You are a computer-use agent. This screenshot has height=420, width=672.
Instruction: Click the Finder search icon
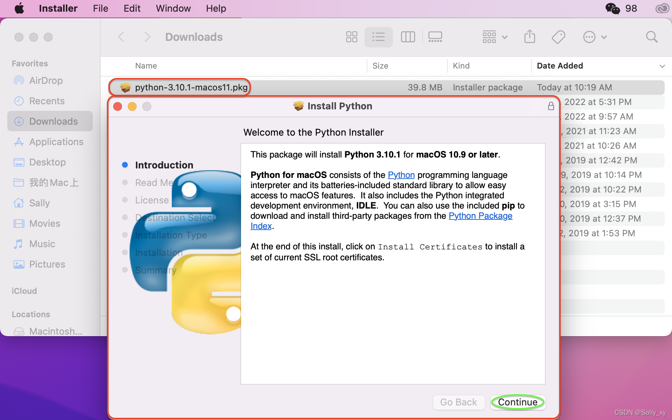click(x=652, y=37)
